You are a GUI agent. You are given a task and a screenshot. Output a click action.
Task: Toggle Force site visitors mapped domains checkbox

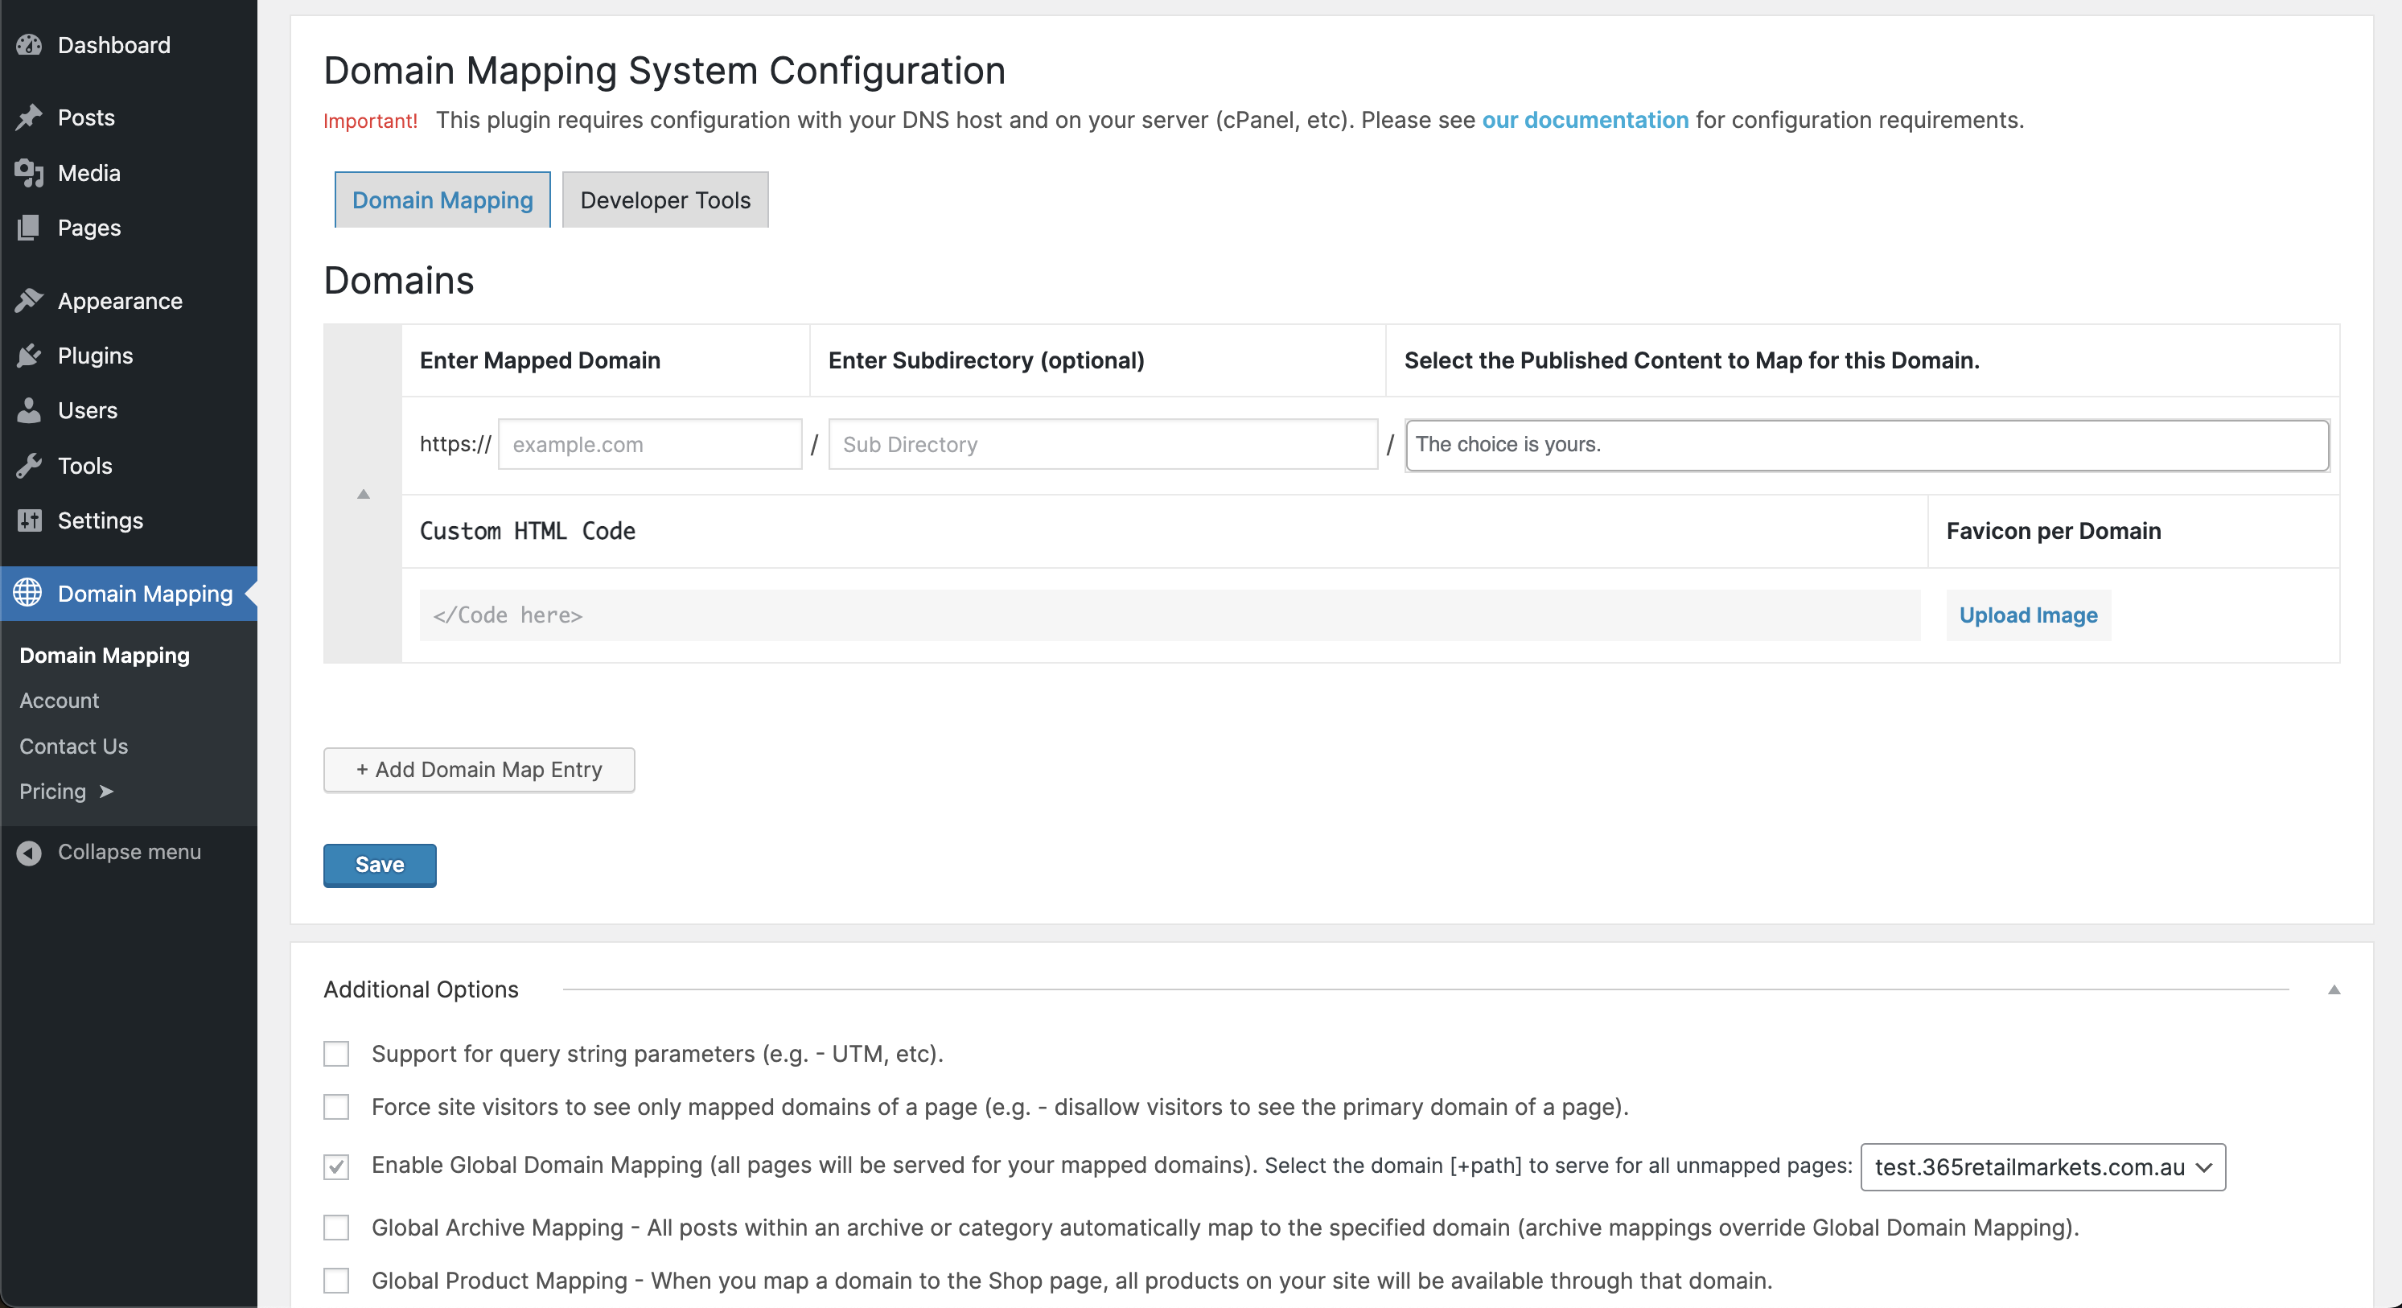(338, 1109)
